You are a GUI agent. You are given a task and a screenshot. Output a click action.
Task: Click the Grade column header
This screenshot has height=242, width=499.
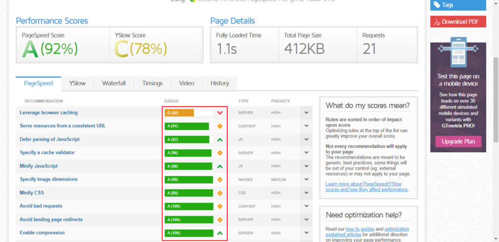(172, 101)
